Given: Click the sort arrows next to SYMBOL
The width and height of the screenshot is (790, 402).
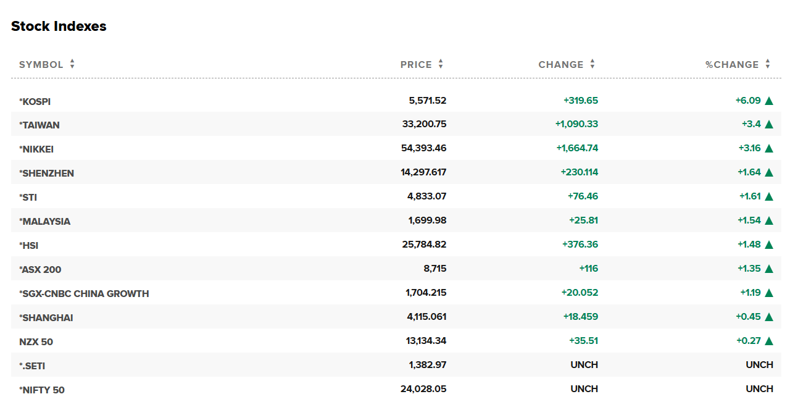Looking at the screenshot, I should (72, 64).
